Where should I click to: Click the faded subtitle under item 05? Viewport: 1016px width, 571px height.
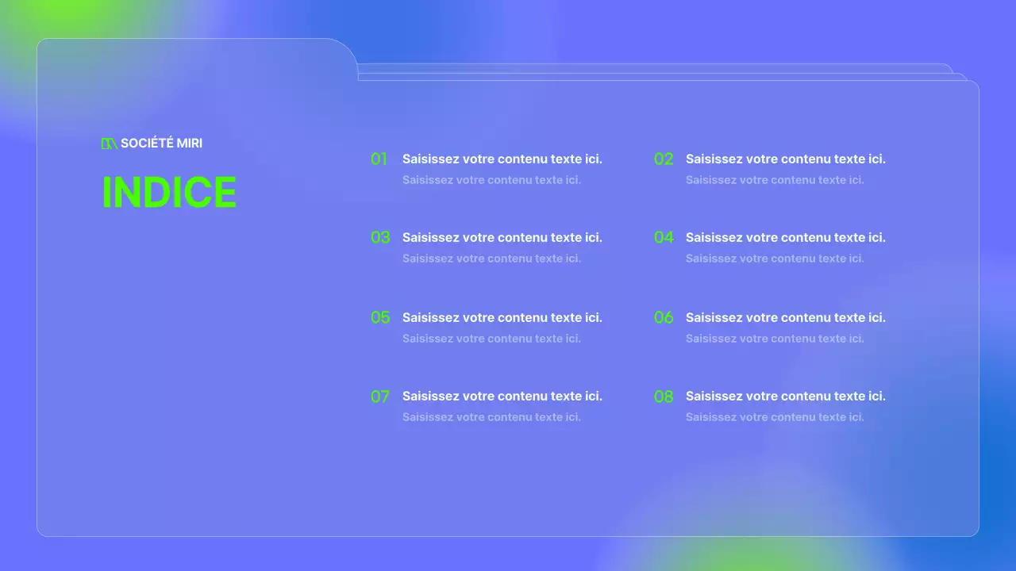click(x=491, y=339)
